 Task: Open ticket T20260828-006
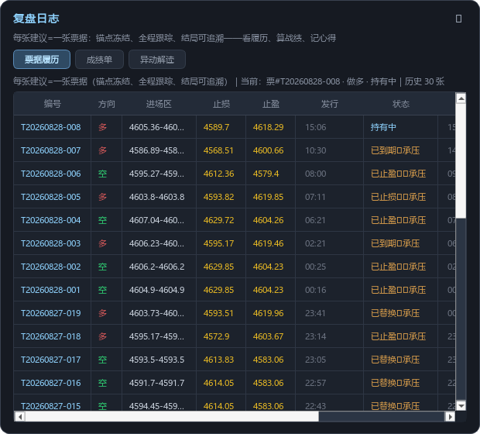[x=51, y=174]
